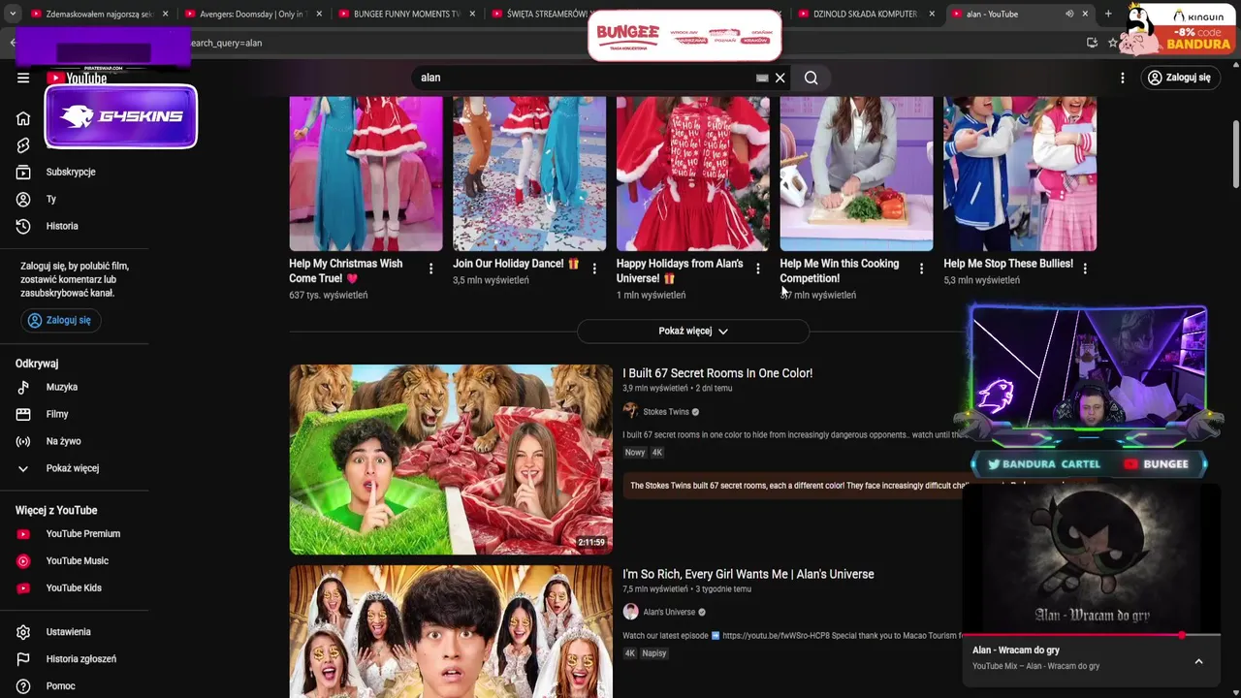
Task: Switch to DZINOLD SKŁADA KOMPUTER tab
Action: coord(868,14)
